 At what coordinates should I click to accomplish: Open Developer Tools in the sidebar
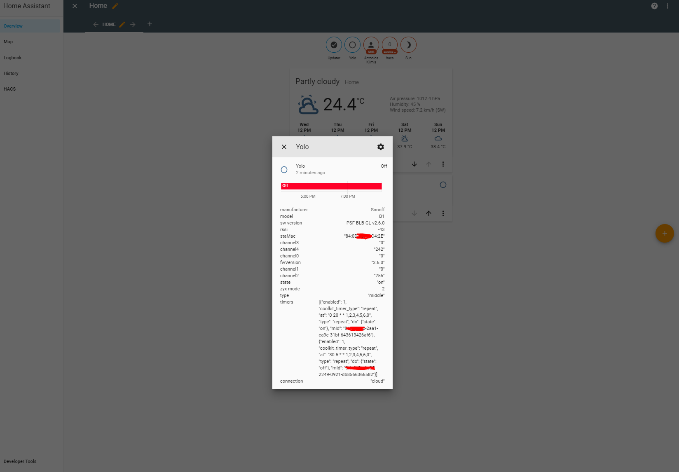[x=20, y=461]
